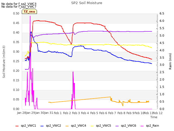174x131 pixels.
Task: Click the Time axis label
Action: pyautogui.click(x=154, y=117)
